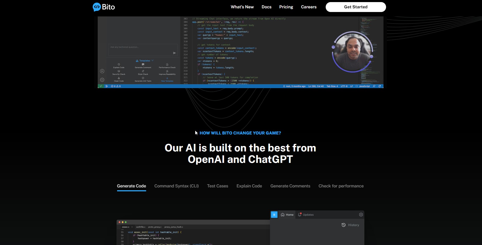Expand the Templates dropdown chevron

(153, 60)
